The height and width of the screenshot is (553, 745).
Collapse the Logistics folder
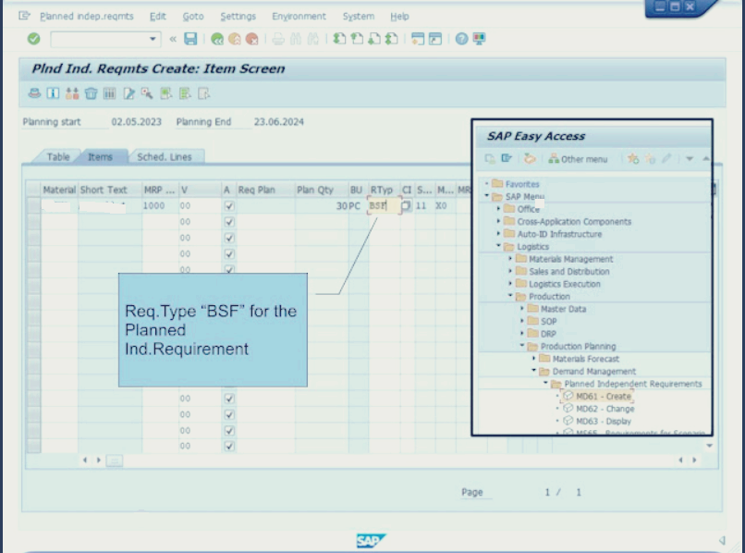(498, 246)
